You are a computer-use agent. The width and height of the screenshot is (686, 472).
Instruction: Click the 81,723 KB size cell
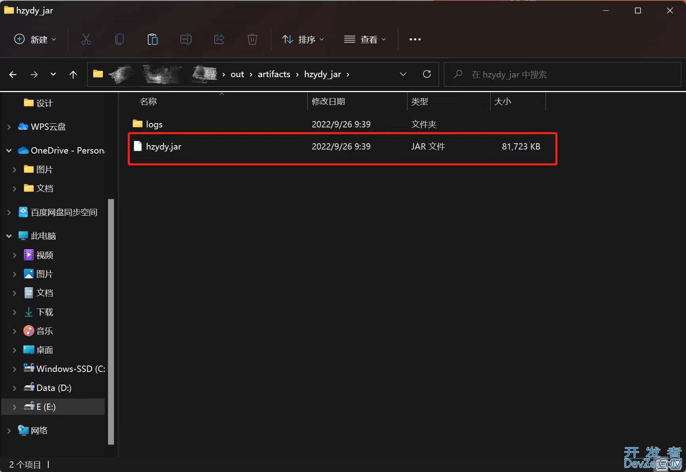(x=521, y=146)
